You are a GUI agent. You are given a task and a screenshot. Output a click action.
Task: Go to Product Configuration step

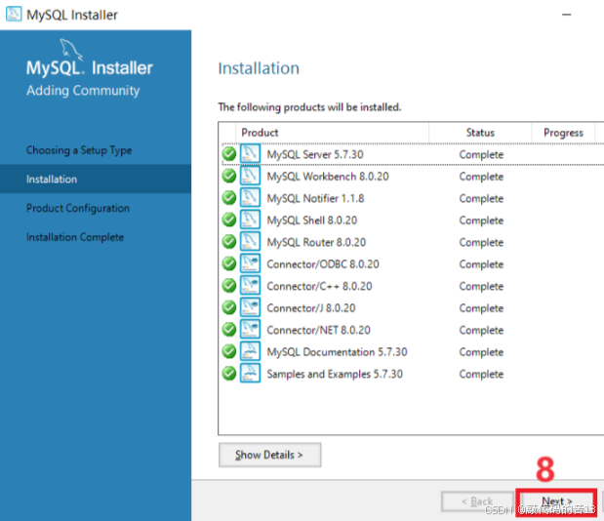(78, 208)
